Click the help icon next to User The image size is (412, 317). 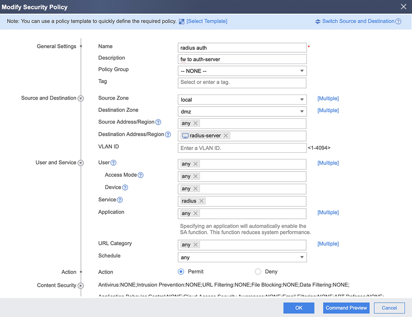click(x=114, y=163)
